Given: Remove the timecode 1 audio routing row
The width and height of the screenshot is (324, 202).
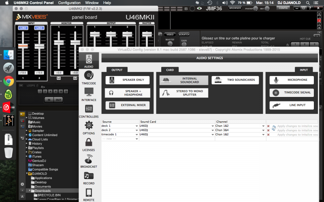Looking at the screenshot, I should [268, 135].
